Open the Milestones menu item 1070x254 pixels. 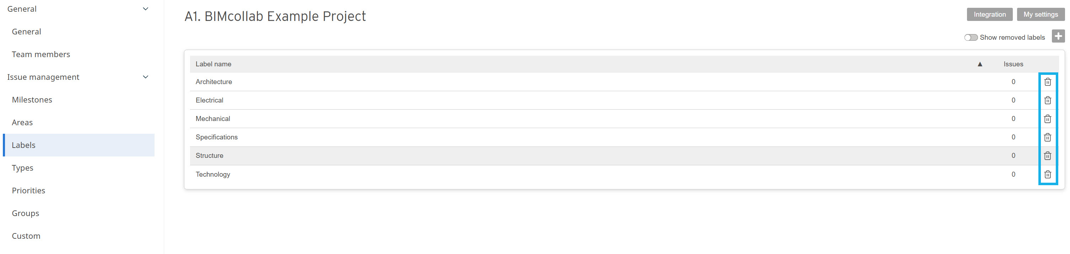32,100
